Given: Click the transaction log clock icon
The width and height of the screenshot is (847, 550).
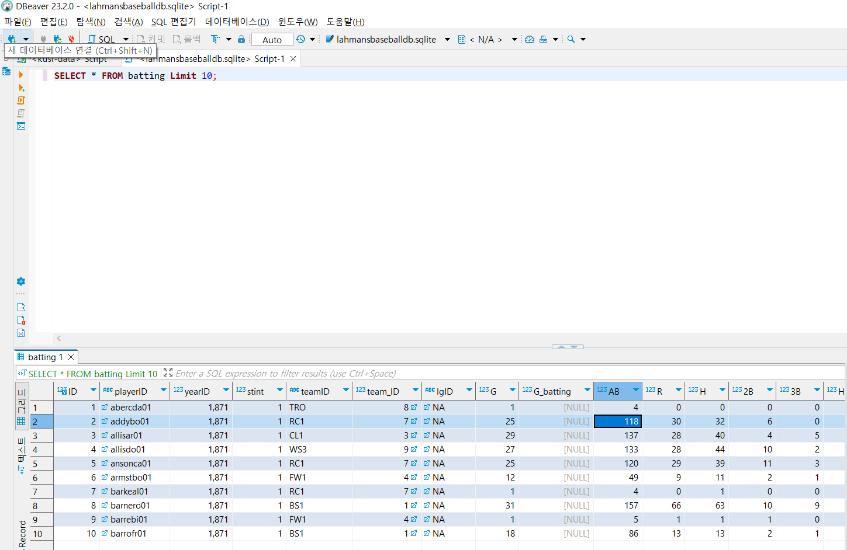Looking at the screenshot, I should [x=300, y=39].
